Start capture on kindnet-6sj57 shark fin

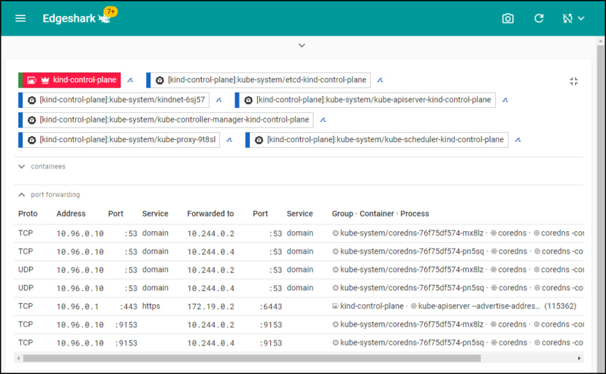219,100
